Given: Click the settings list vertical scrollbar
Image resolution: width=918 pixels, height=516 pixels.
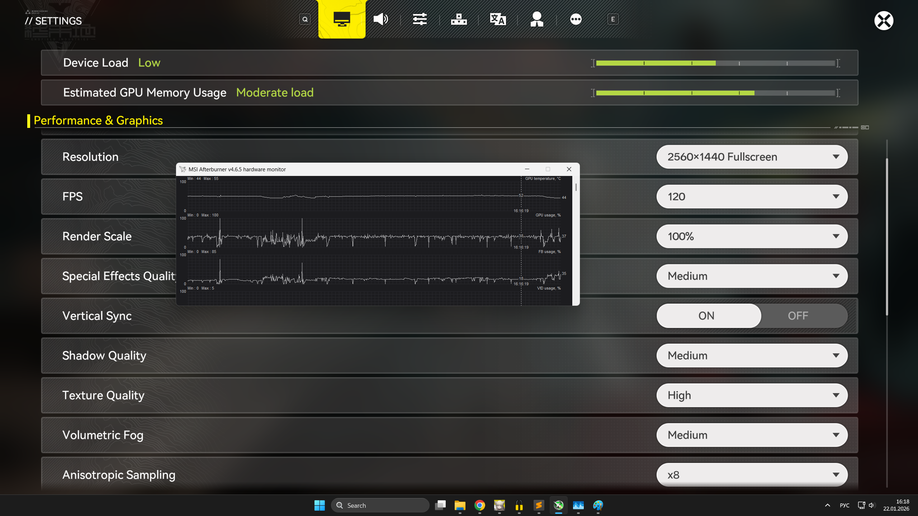Looking at the screenshot, I should 887,236.
